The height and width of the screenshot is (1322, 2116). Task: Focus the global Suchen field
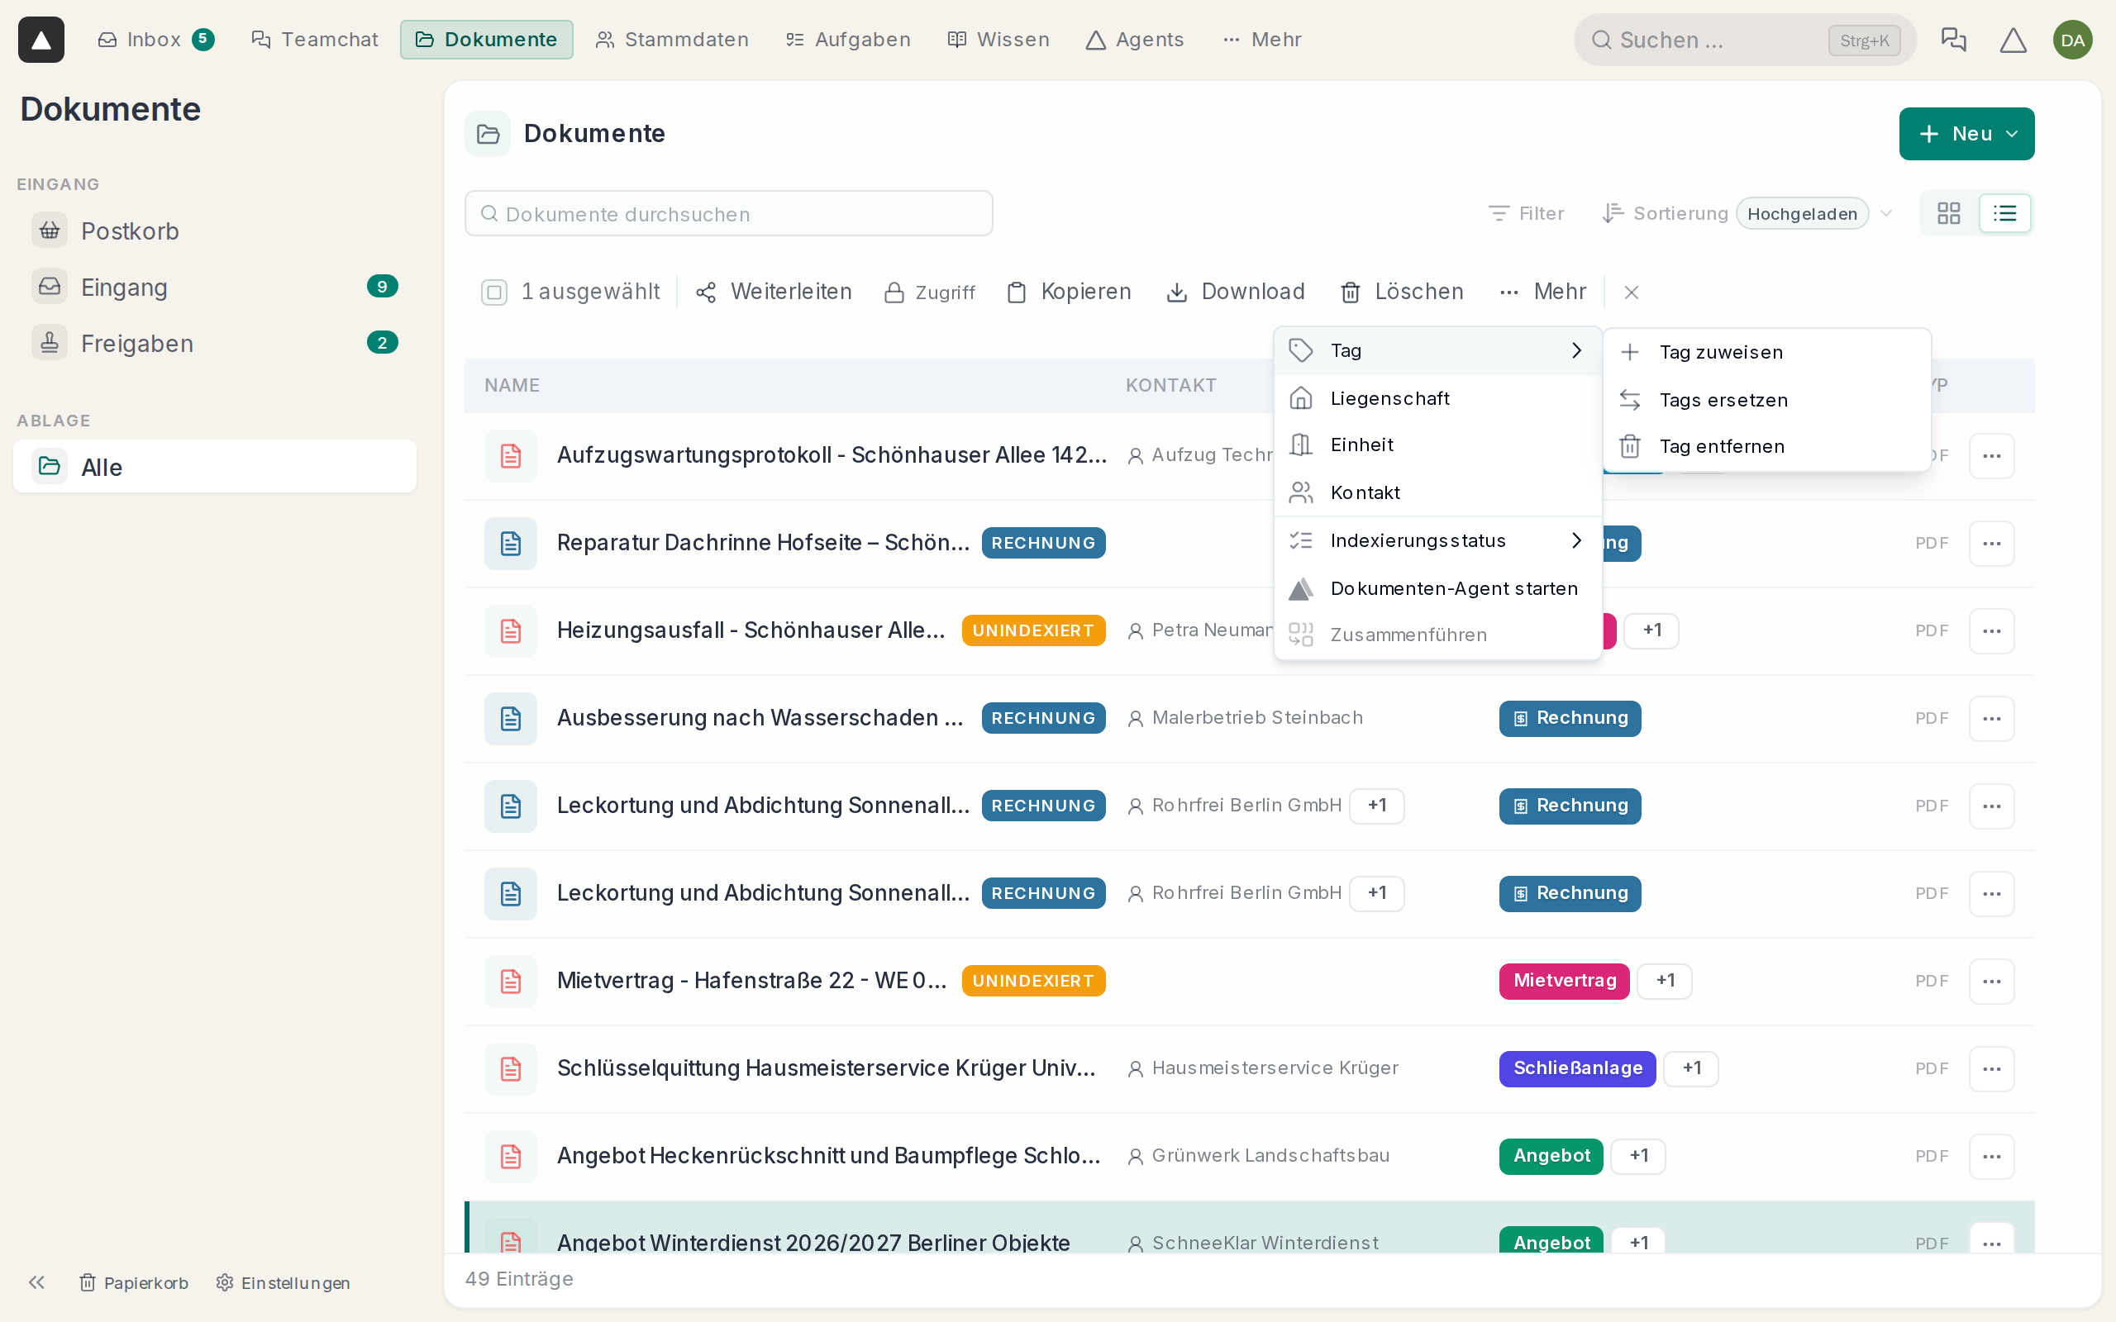[1744, 40]
